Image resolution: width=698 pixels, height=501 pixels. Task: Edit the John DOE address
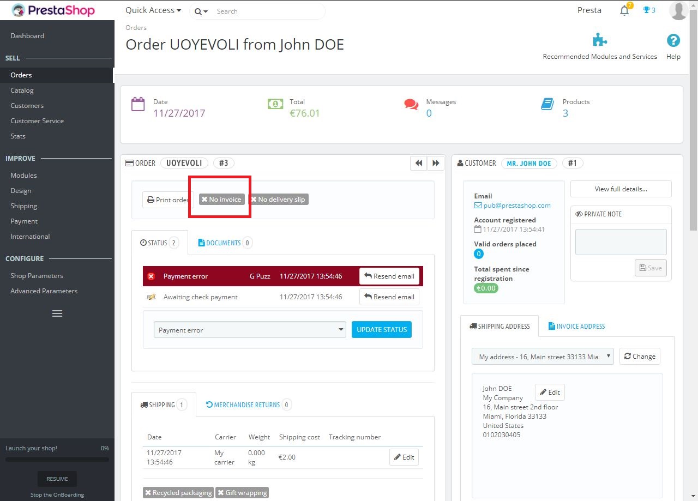[550, 393]
